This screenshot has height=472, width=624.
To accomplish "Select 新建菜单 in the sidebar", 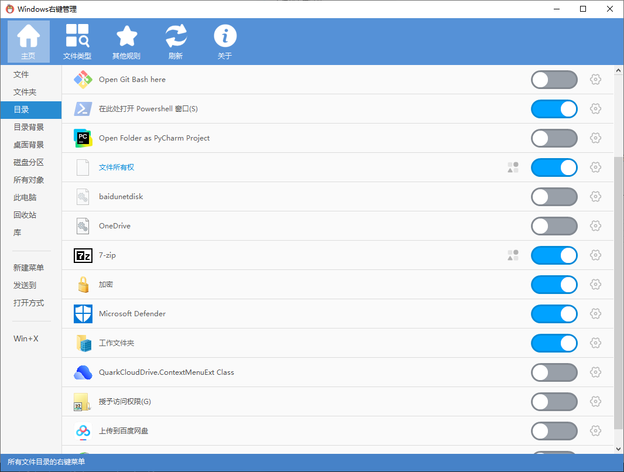I will [x=29, y=268].
